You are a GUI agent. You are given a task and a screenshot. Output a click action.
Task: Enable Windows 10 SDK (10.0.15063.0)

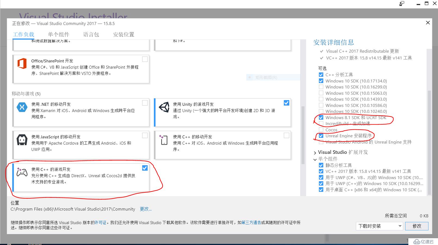321,93
